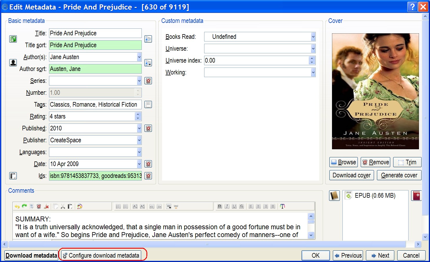Cut selected comments text
Screen dimensions: 430x262
point(63,206)
